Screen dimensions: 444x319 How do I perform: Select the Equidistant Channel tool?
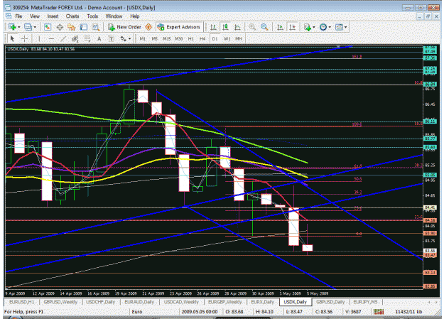(x=75, y=38)
